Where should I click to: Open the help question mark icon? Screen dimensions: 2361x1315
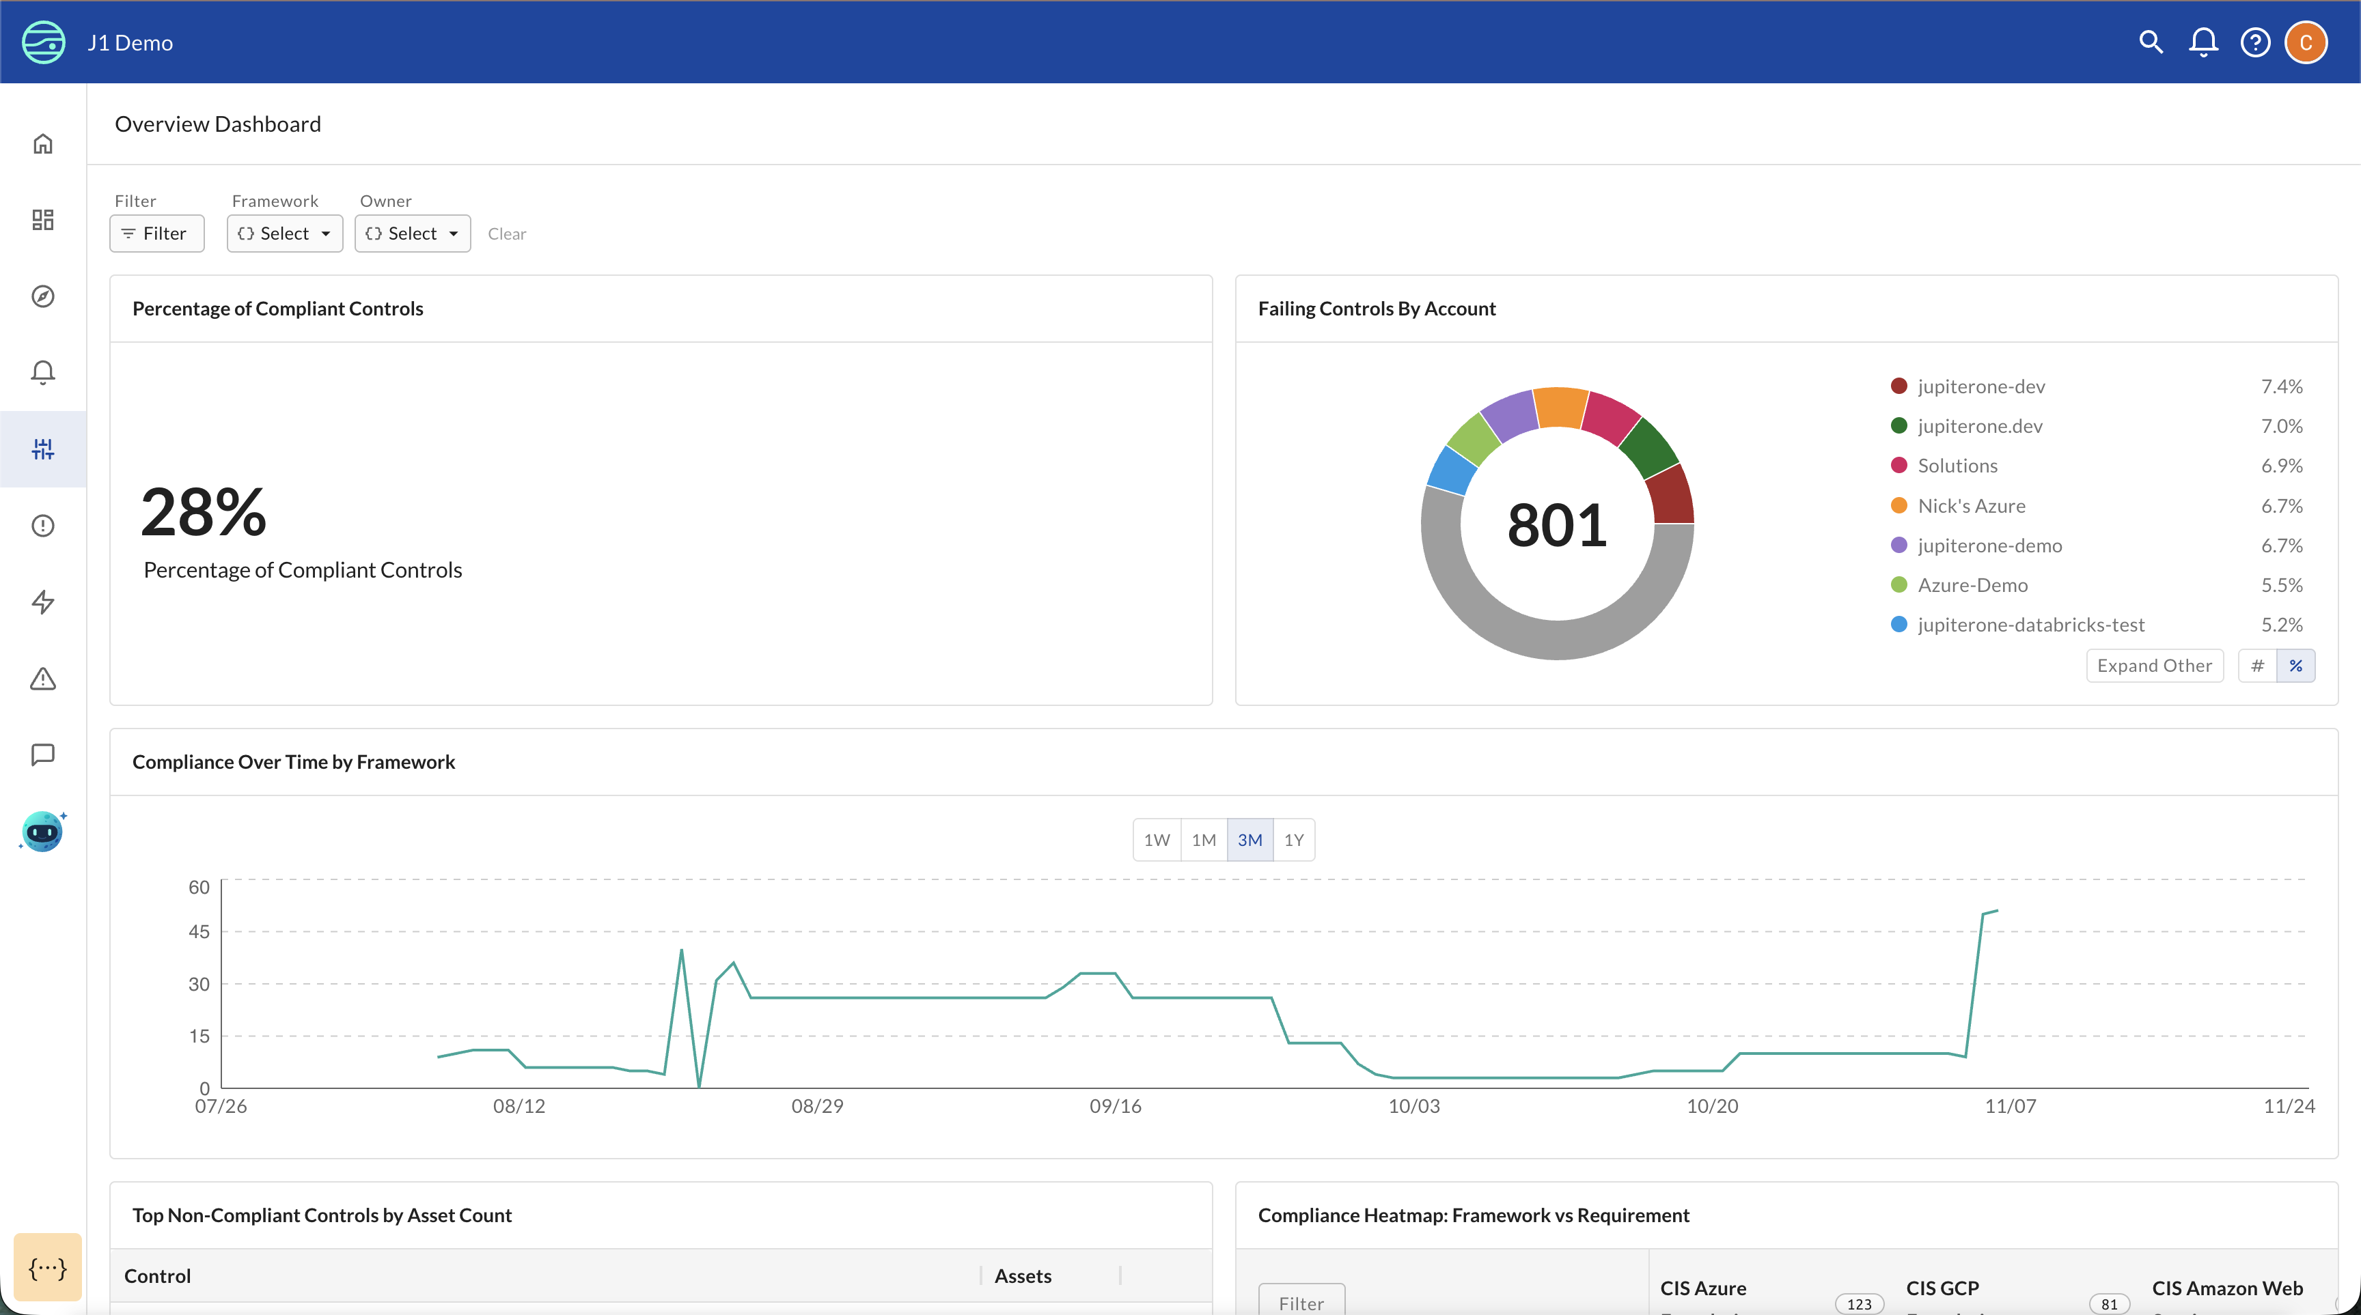click(x=2254, y=42)
